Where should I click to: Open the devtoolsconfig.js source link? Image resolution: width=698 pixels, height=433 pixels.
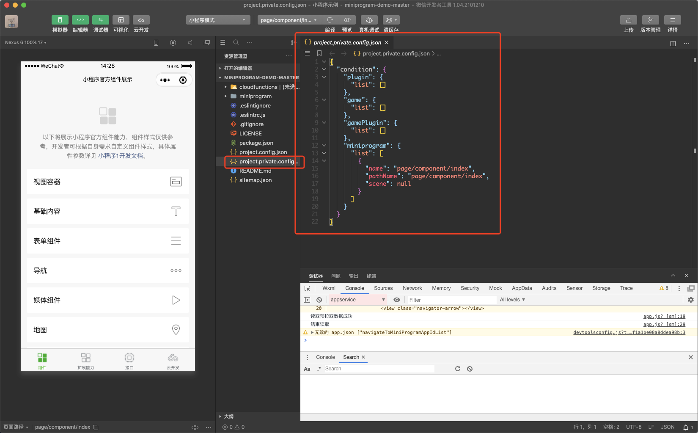click(629, 332)
